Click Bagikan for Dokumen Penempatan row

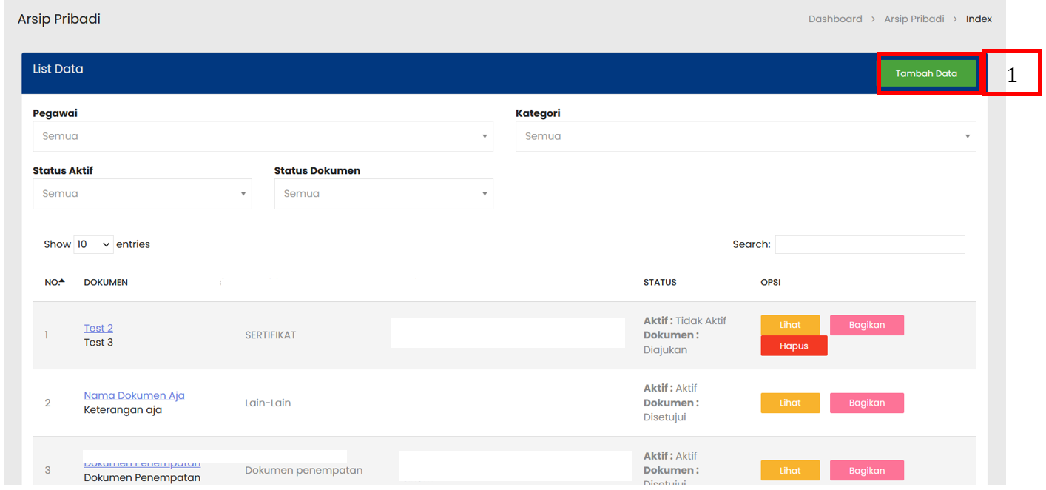click(866, 470)
